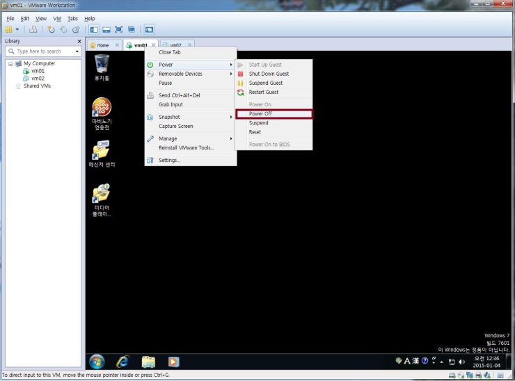
Task: Click the Unity mode toolbar icon
Action: pos(131,29)
